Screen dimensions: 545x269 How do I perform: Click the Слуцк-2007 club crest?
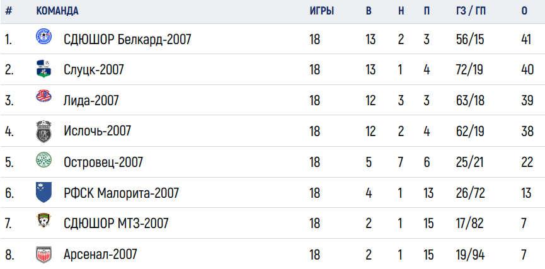[44, 69]
